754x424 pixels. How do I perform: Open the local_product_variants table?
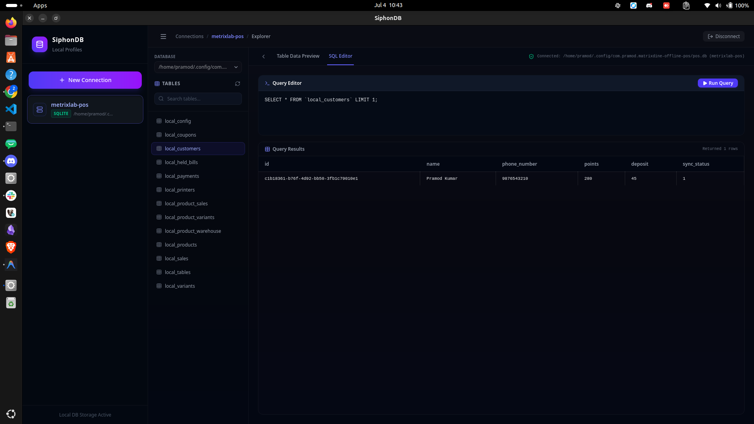198,217
